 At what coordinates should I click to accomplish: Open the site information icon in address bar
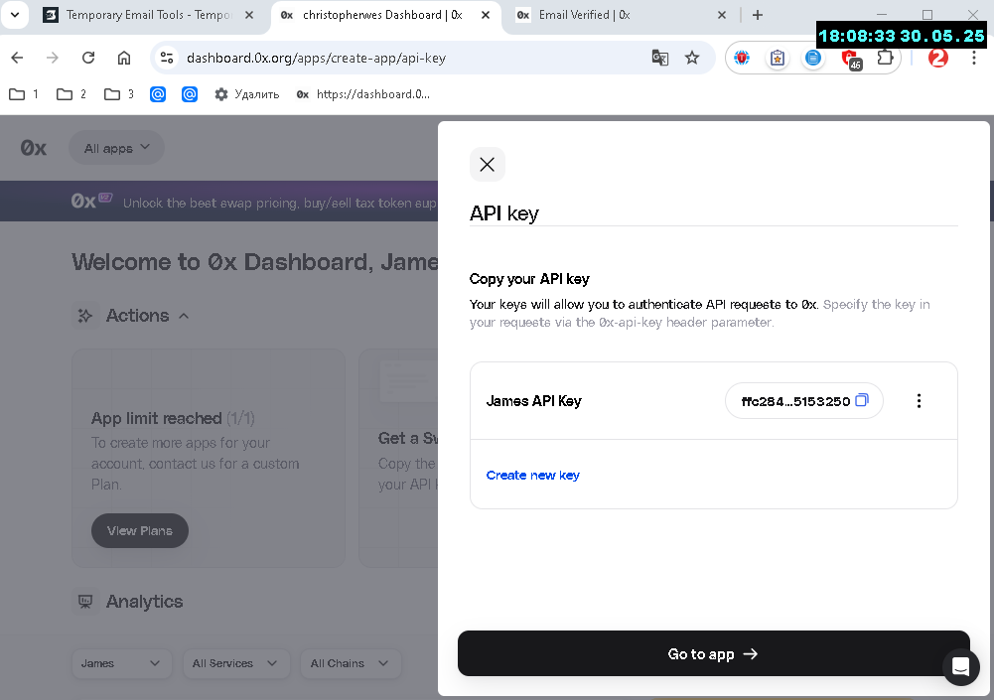167,58
